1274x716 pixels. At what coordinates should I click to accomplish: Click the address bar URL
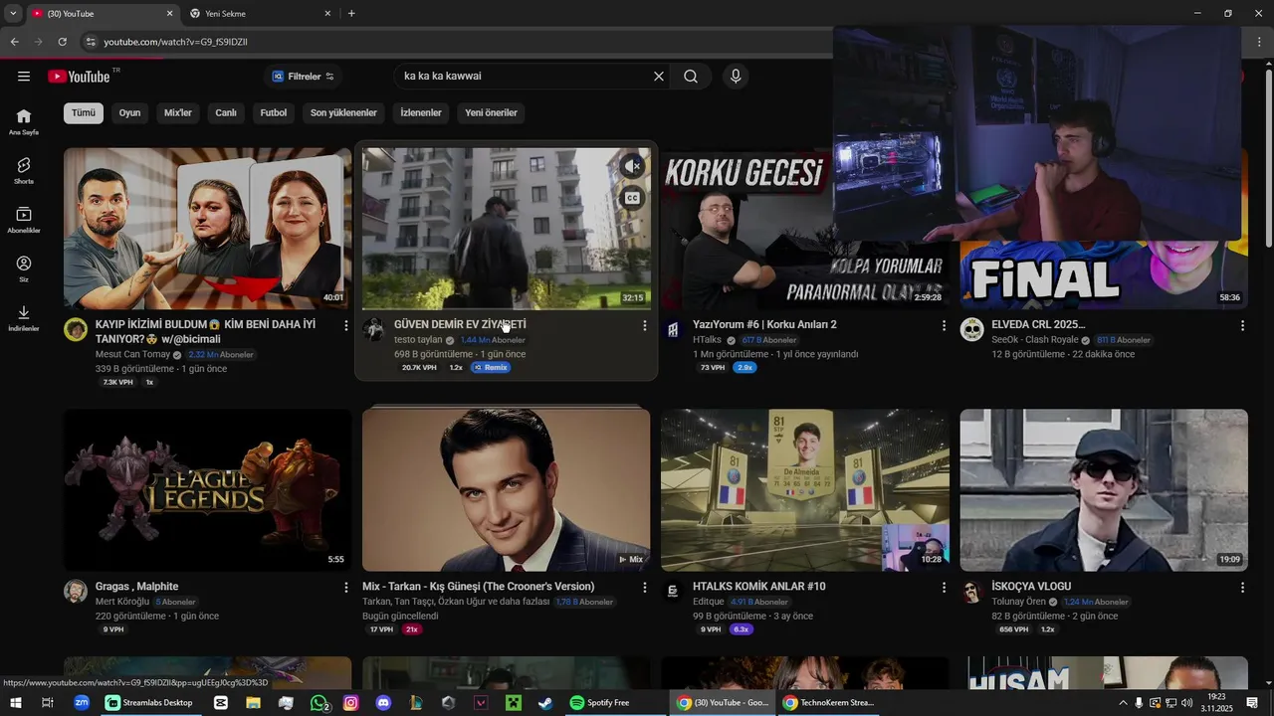point(175,42)
